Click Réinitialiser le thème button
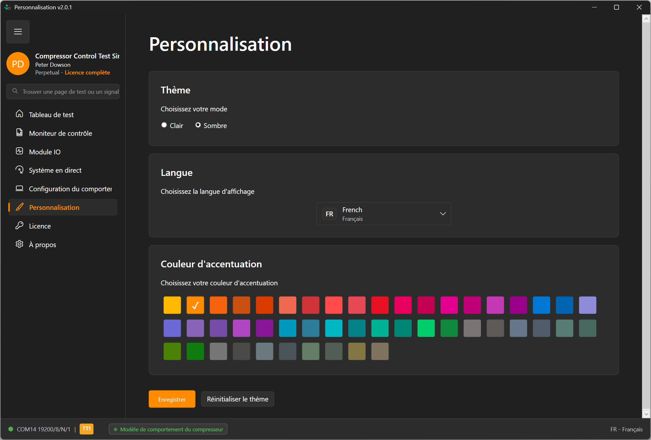 point(238,399)
